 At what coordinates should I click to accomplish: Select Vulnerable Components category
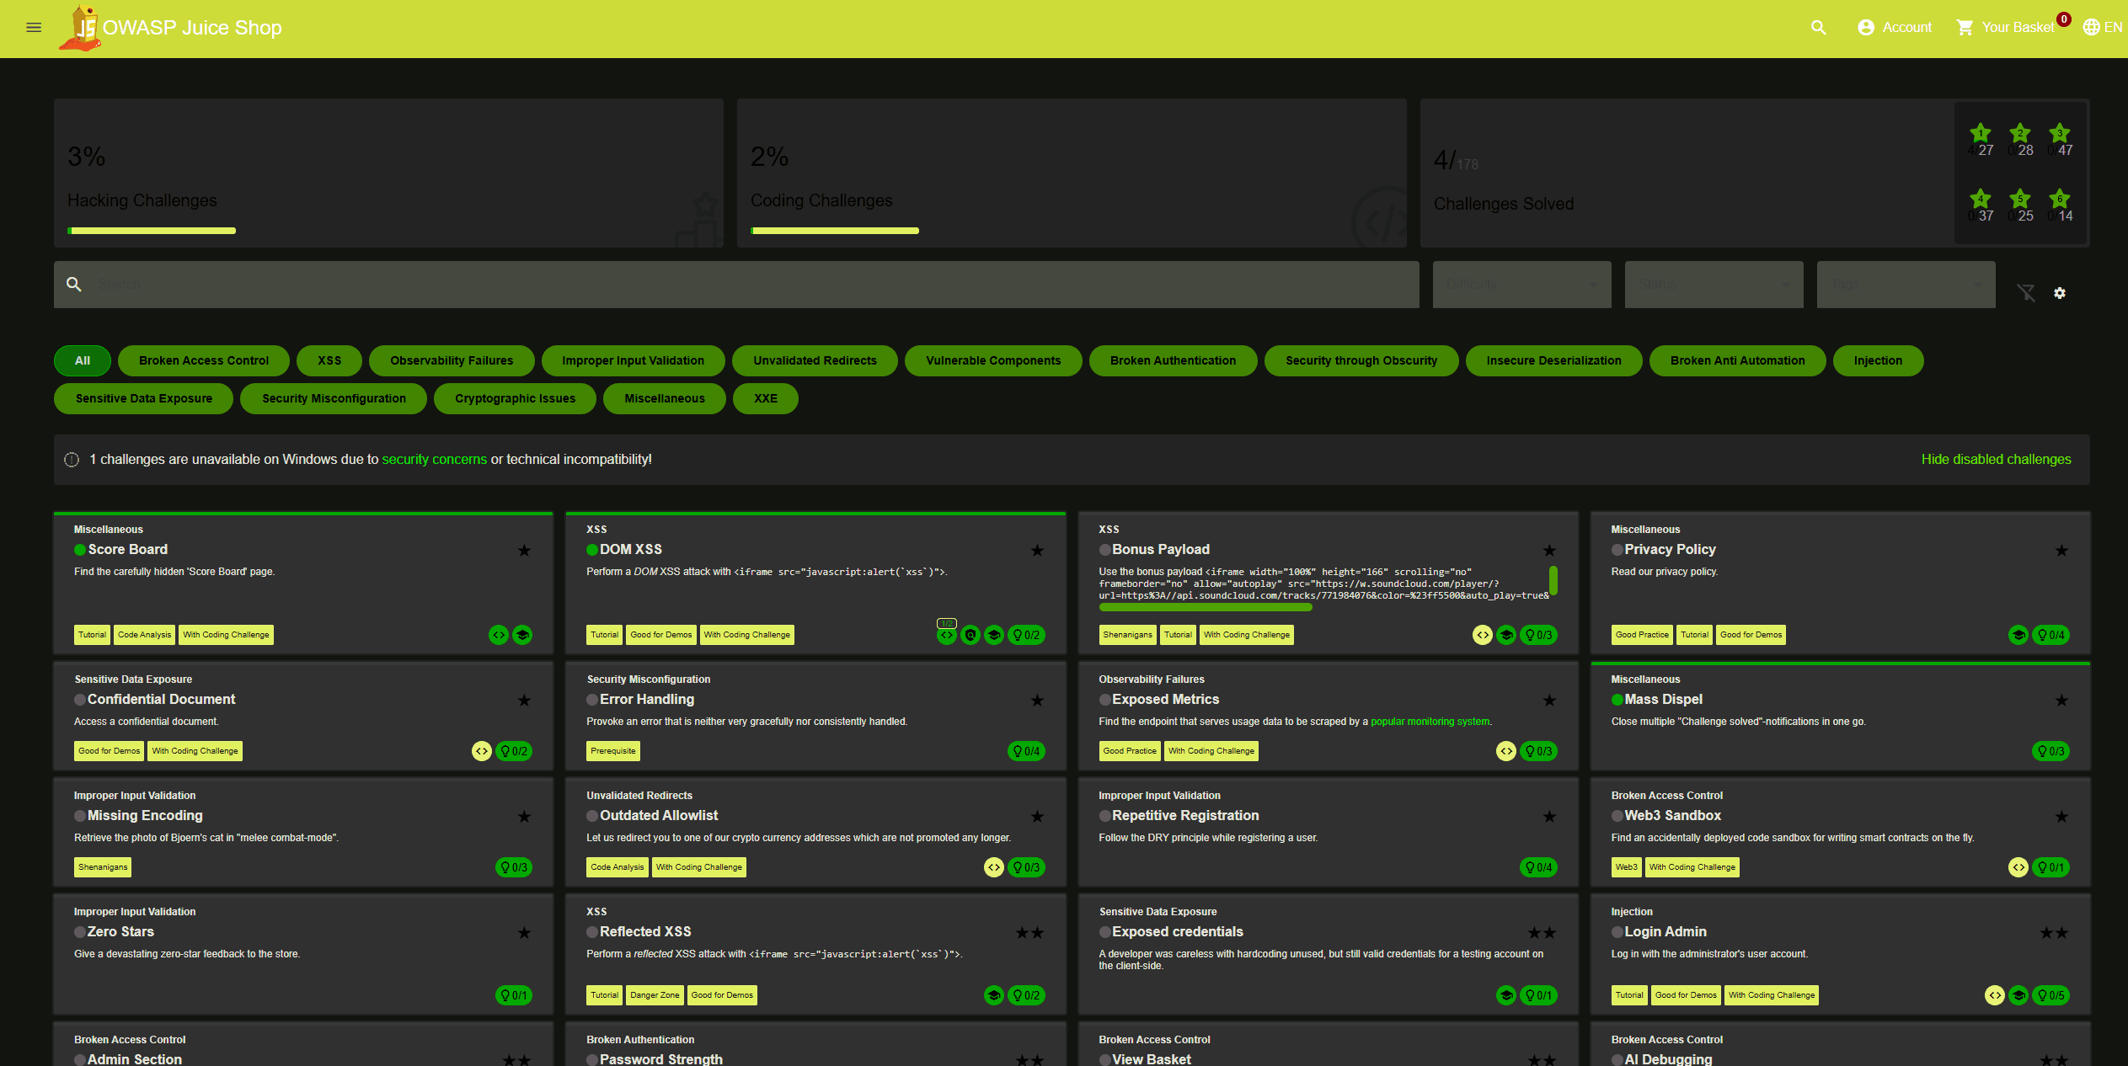click(x=993, y=360)
